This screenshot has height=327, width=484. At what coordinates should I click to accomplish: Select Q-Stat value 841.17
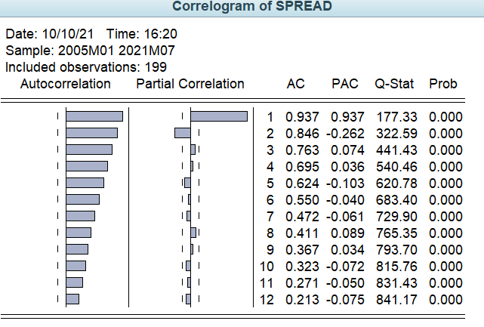click(396, 300)
